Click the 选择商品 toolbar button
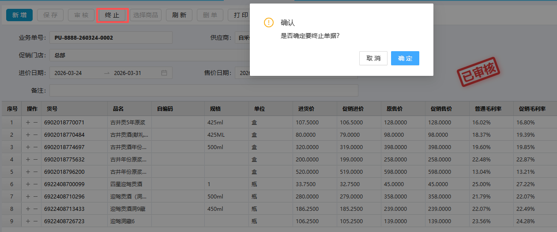 (x=146, y=15)
